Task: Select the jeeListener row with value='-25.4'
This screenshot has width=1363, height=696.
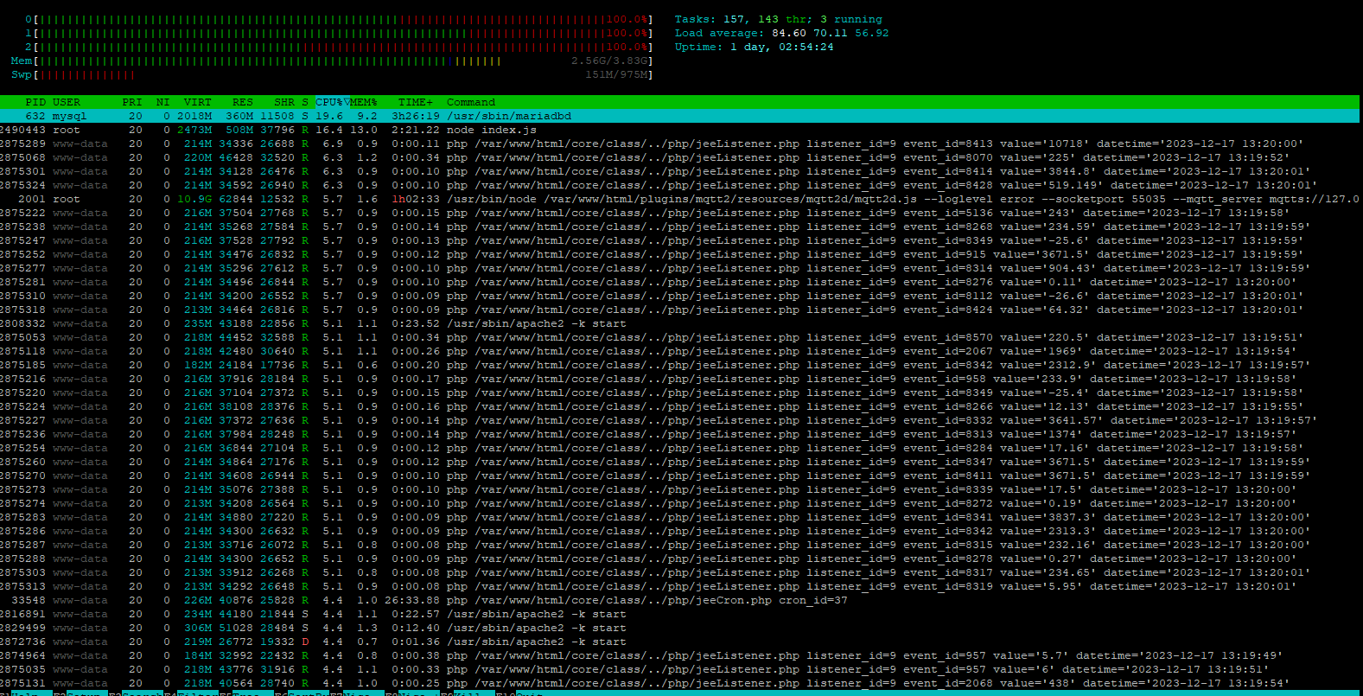Action: coord(679,393)
